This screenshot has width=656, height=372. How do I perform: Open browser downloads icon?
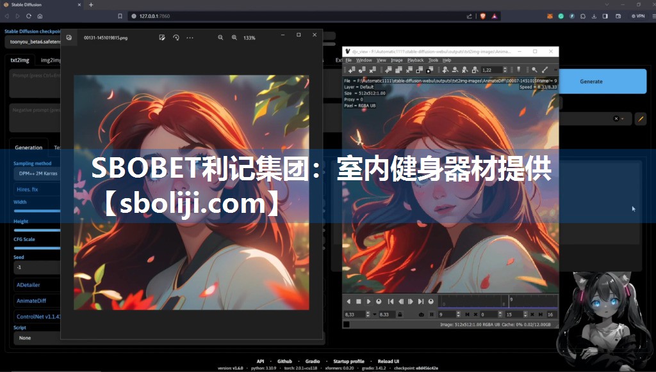[594, 16]
